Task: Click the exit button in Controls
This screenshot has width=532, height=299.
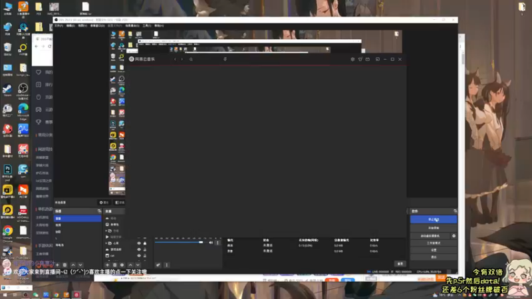Action: tap(434, 257)
